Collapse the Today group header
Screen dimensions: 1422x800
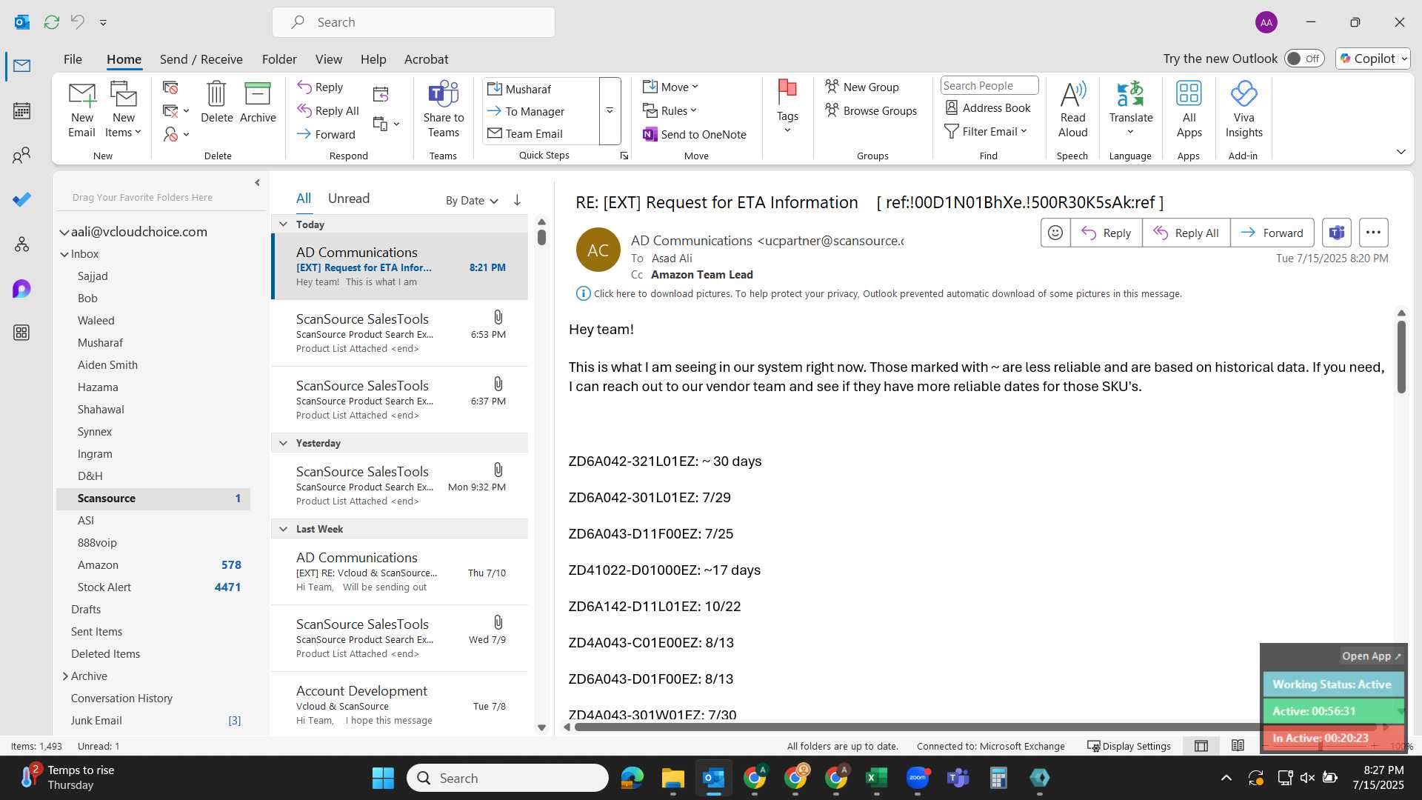point(283,224)
